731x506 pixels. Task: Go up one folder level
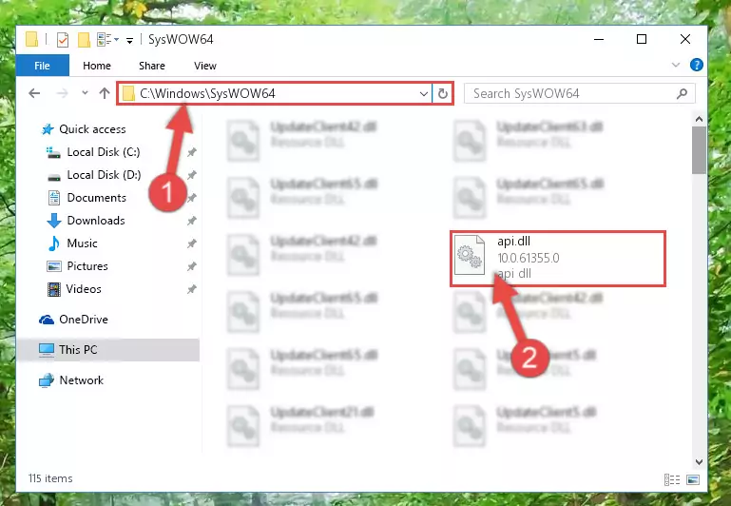pos(105,93)
